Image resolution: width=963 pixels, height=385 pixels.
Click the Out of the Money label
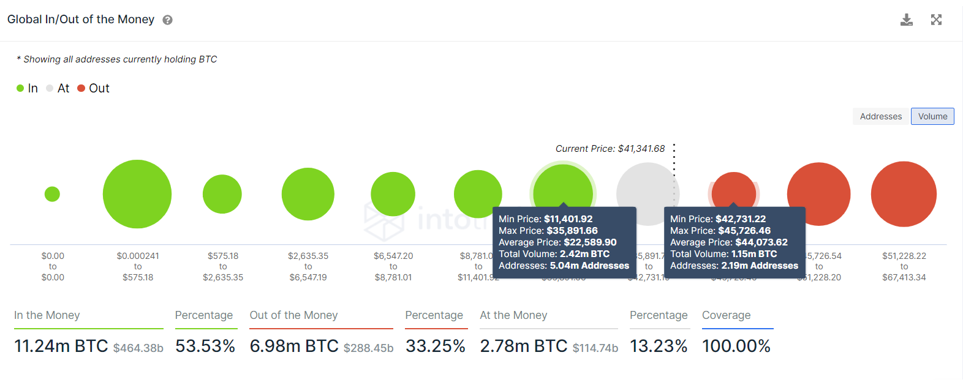(x=293, y=315)
